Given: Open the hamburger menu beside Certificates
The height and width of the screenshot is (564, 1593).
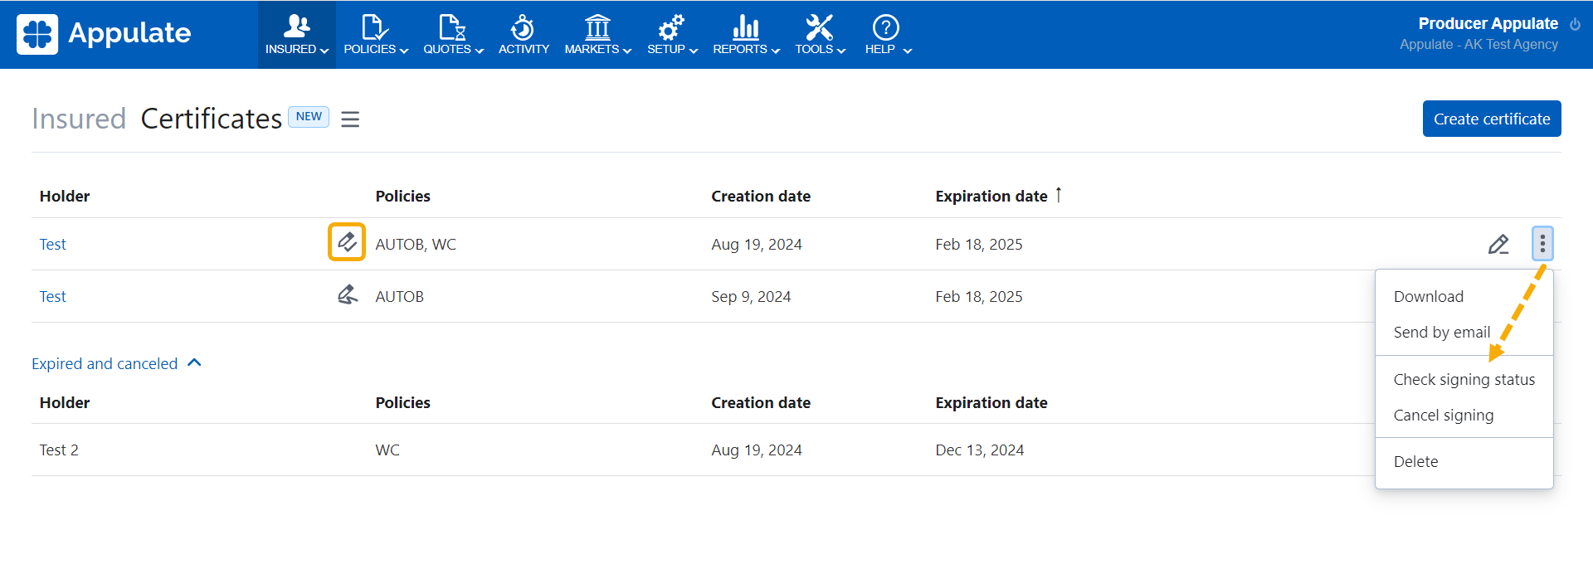Looking at the screenshot, I should pyautogui.click(x=350, y=119).
